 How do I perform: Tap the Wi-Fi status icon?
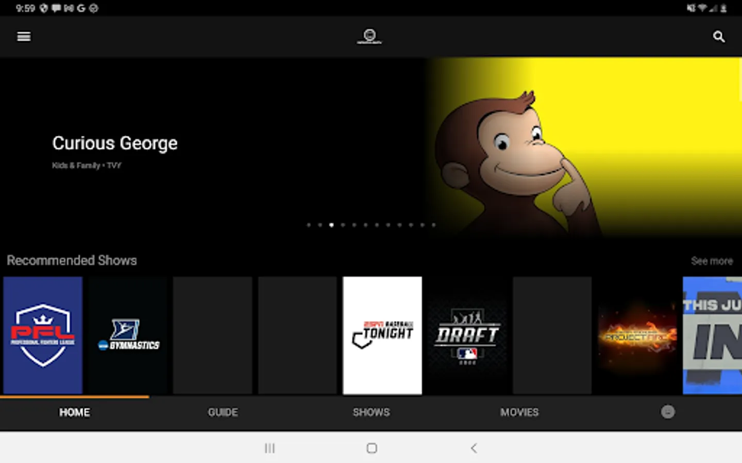pos(702,8)
